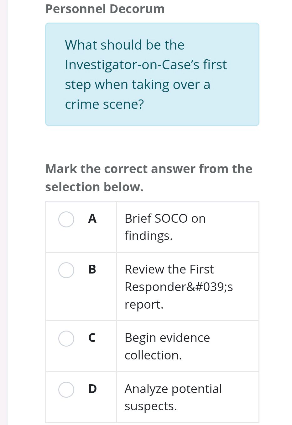Click the question text about Investigator-on-Case
Viewport: 292px width, 425px height.
coord(146,74)
